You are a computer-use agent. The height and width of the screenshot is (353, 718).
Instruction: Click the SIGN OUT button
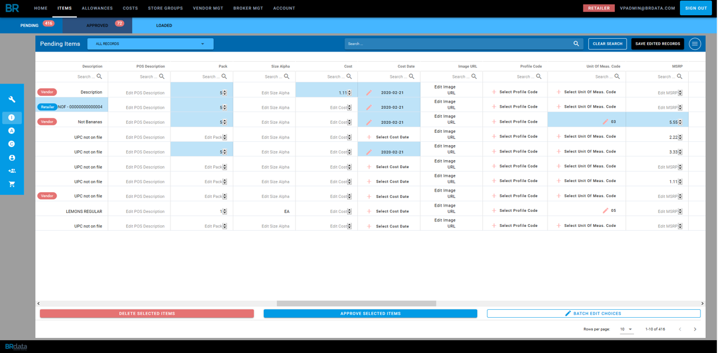[x=696, y=8]
